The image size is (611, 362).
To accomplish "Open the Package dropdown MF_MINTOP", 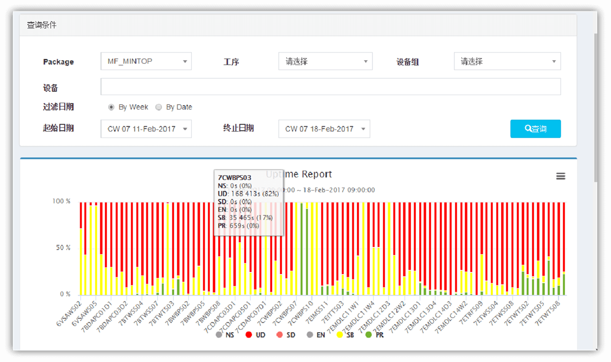I will coord(146,61).
